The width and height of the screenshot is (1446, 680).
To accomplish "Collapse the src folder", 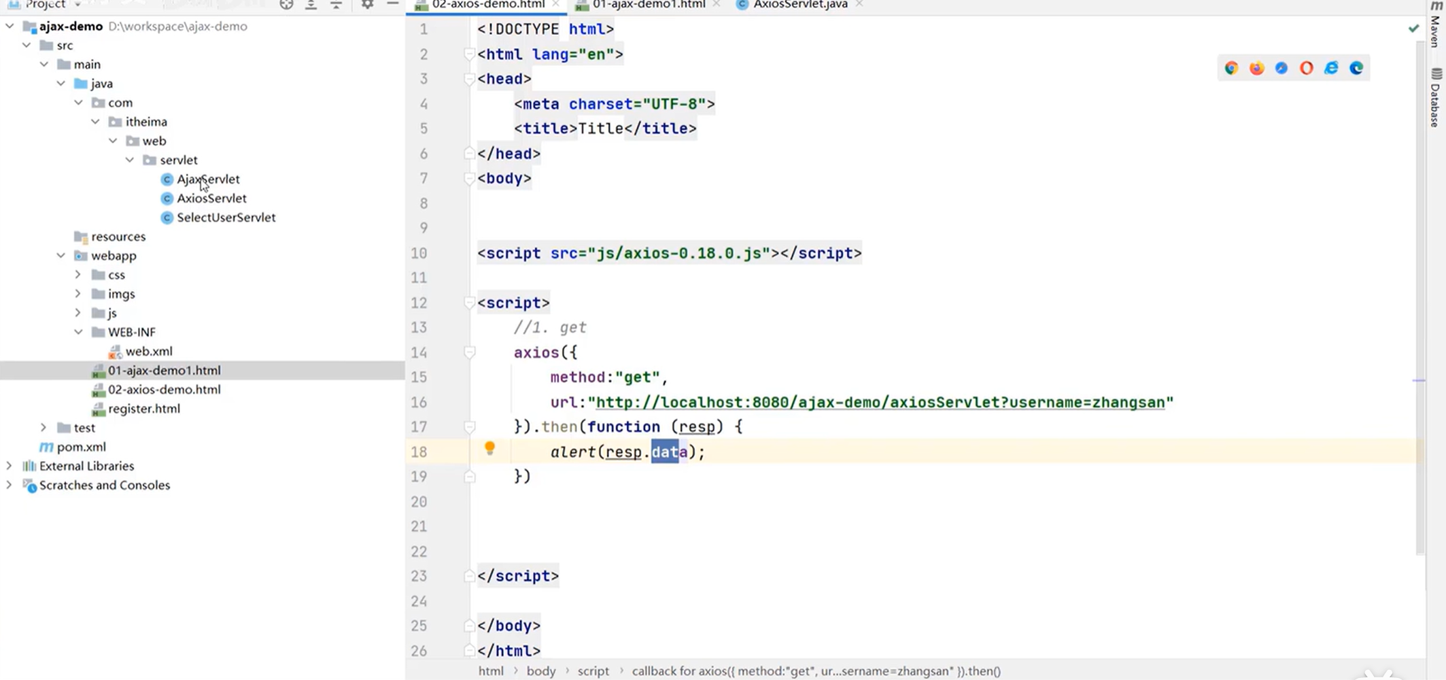I will click(x=27, y=45).
